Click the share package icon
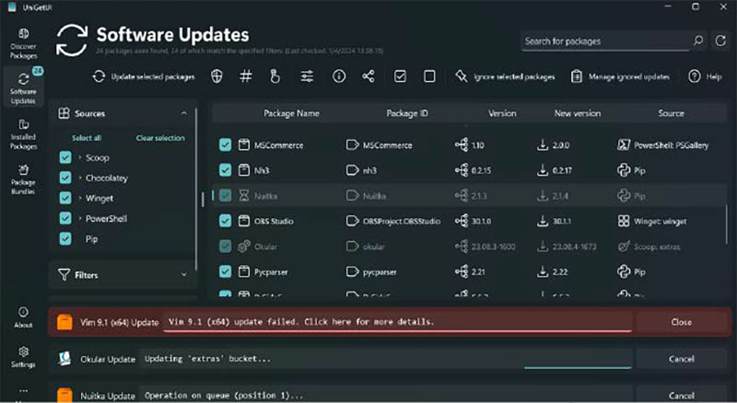 pos(368,76)
